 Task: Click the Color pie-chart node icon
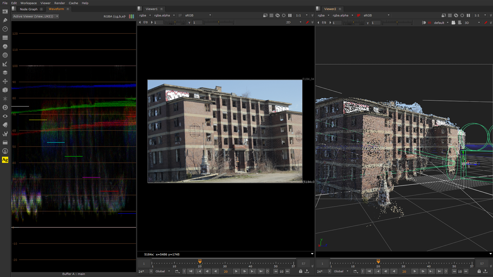pyautogui.click(x=5, y=46)
